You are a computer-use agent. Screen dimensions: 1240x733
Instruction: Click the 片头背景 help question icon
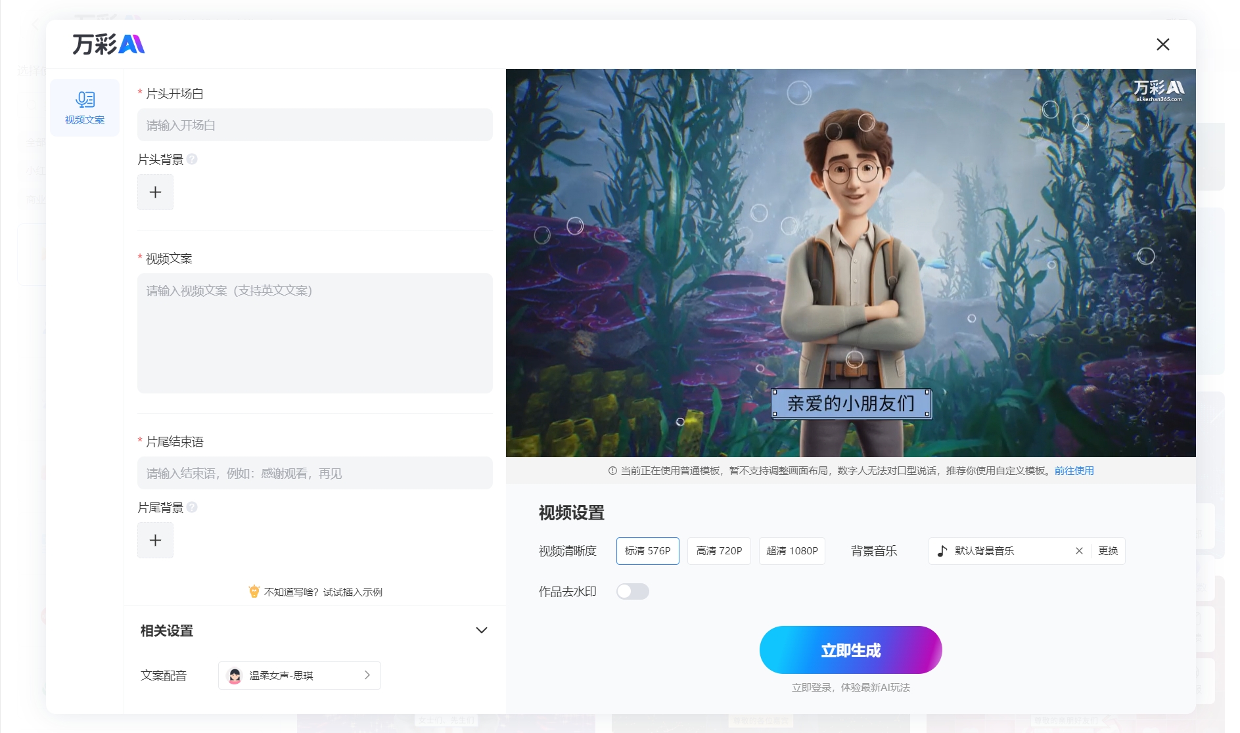coord(192,159)
